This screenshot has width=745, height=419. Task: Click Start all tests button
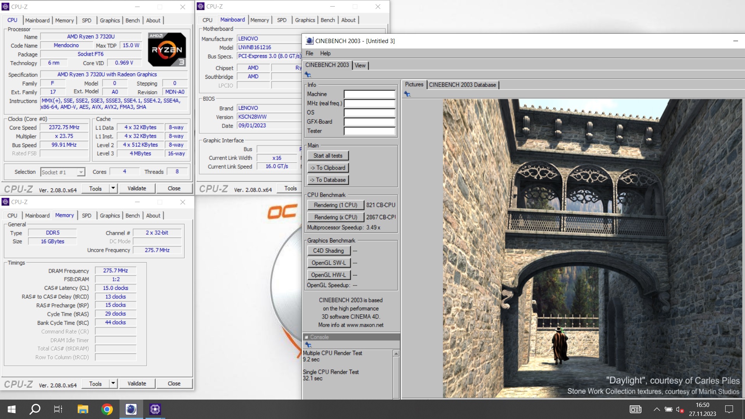(x=328, y=156)
